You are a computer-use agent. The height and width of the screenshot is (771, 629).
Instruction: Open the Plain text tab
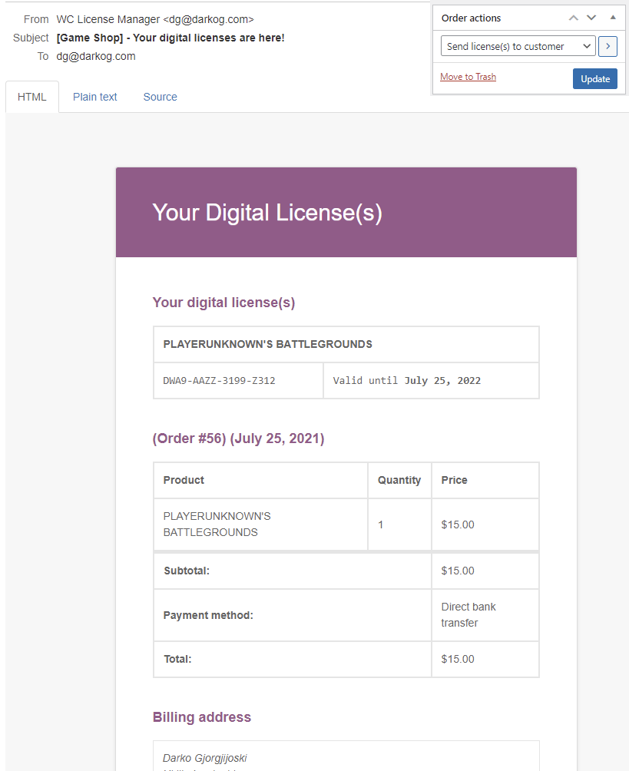[95, 97]
